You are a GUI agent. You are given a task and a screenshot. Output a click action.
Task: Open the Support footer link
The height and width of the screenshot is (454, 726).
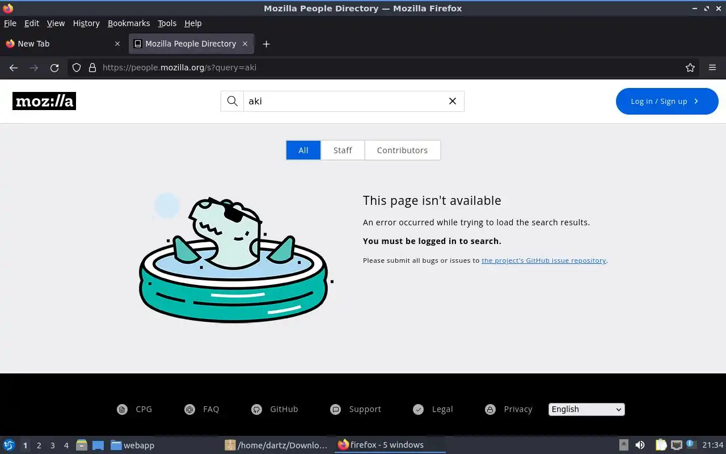[365, 409]
